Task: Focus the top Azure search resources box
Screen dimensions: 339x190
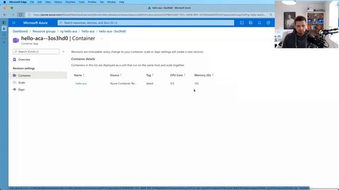Action: tap(146, 23)
